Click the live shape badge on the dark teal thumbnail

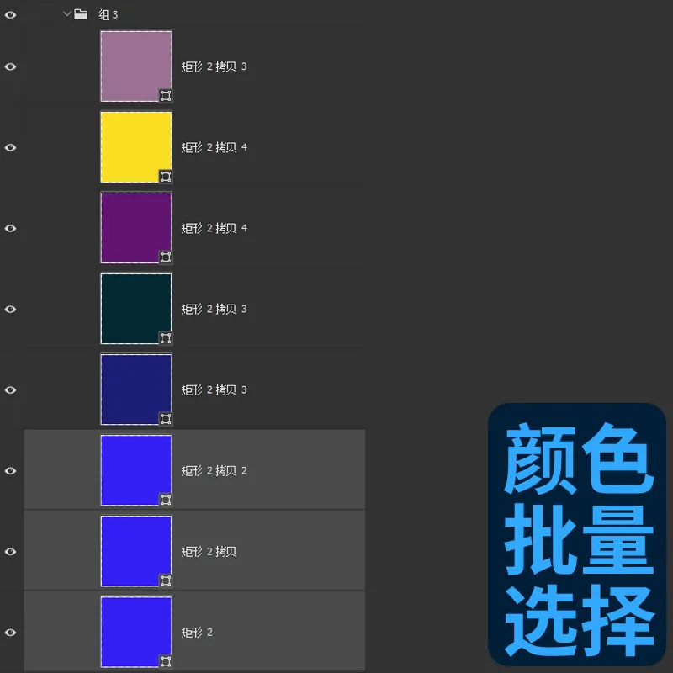pos(165,337)
